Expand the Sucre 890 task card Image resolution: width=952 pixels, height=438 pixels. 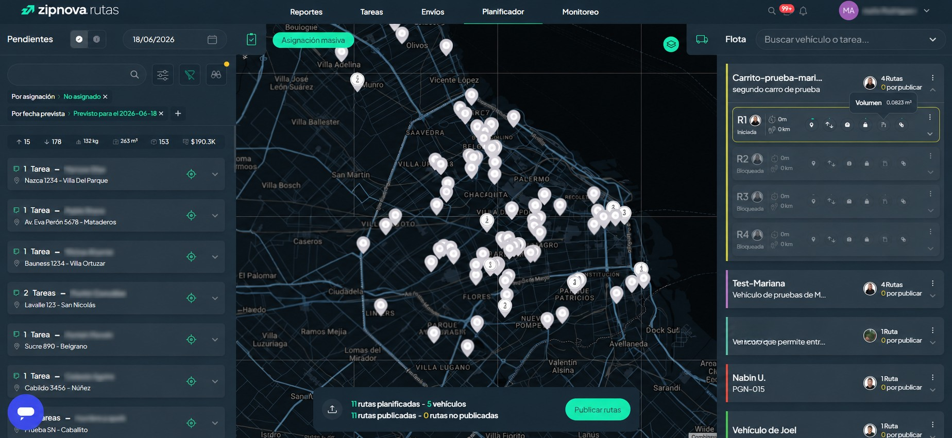pyautogui.click(x=215, y=340)
